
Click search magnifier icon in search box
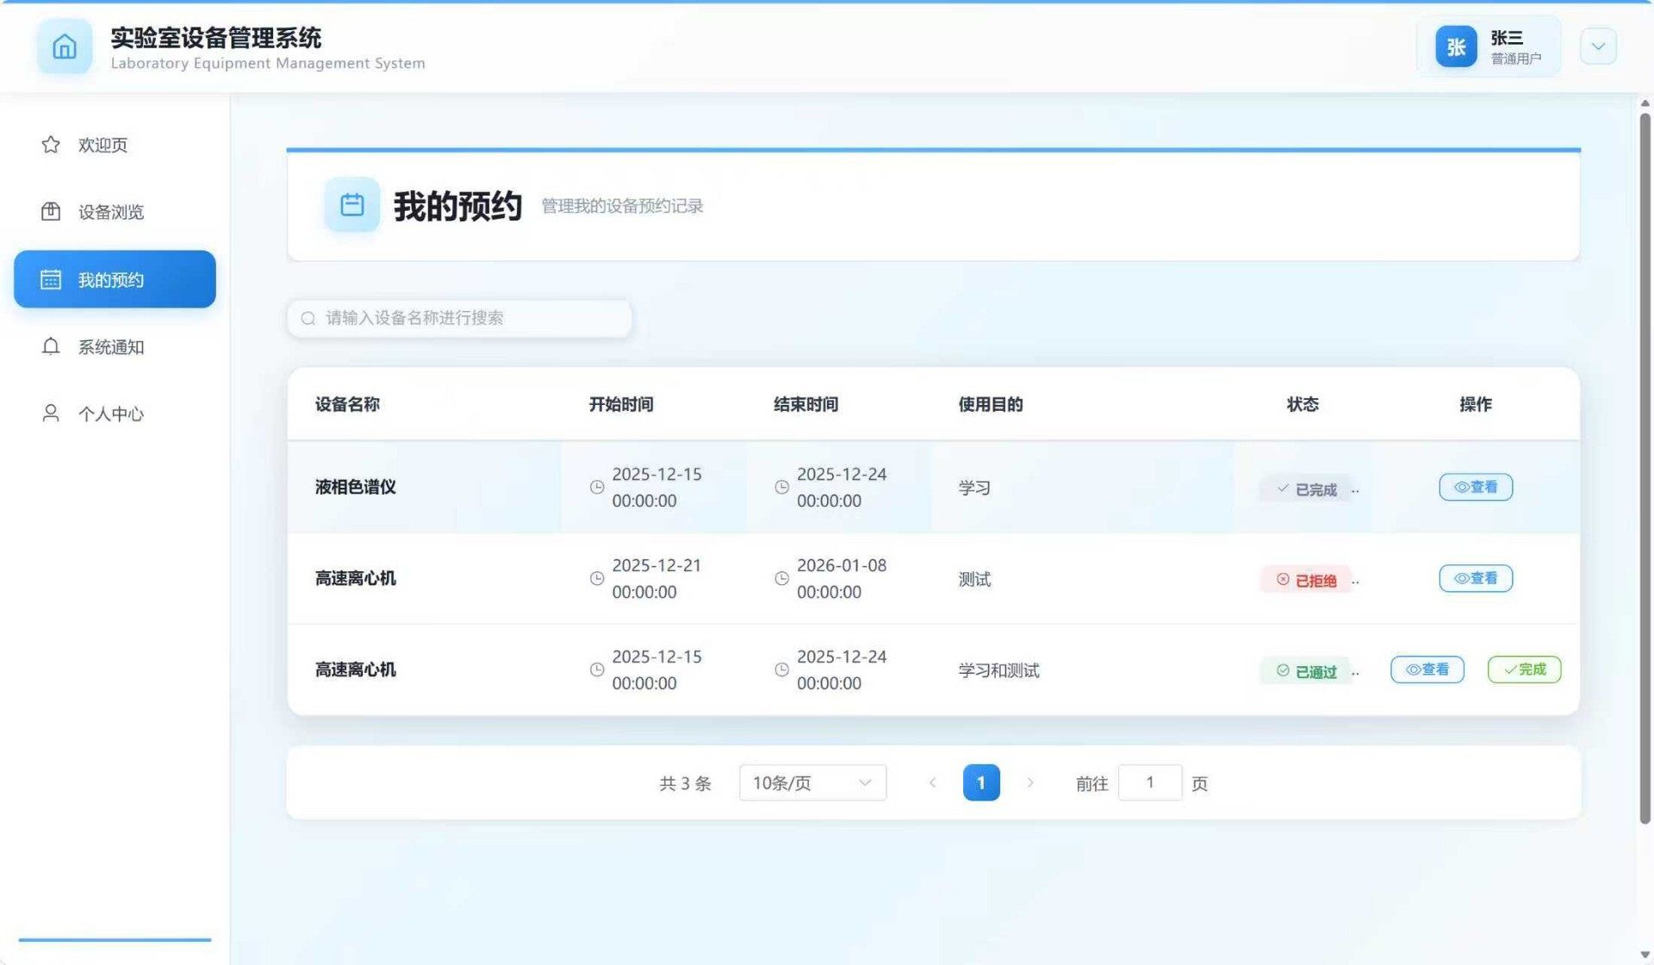click(308, 319)
